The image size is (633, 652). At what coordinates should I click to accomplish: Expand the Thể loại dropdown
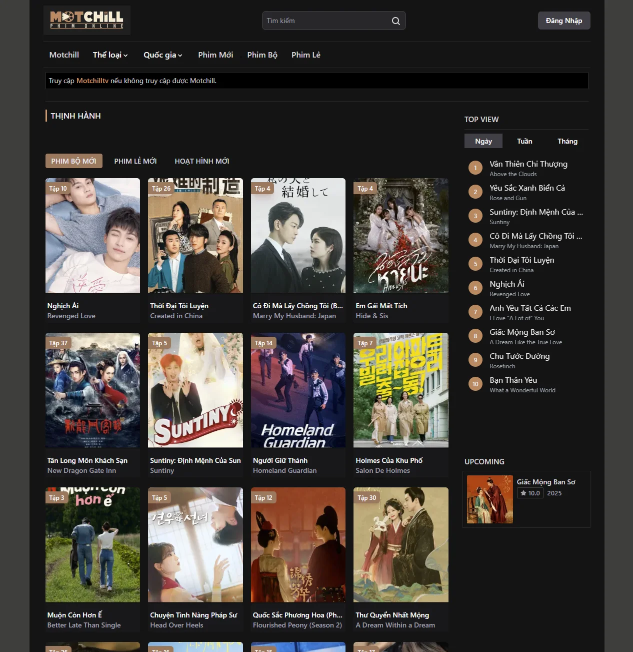pos(109,55)
